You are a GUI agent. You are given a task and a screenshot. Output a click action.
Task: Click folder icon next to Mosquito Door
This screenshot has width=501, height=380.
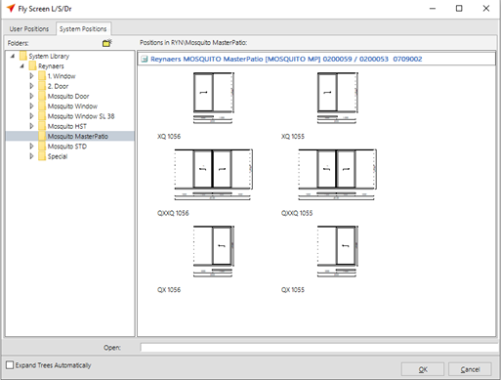coord(42,96)
